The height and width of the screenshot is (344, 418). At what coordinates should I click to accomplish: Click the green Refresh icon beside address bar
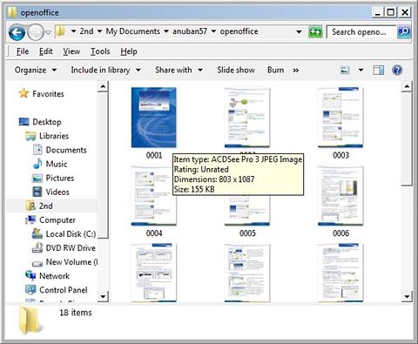[x=315, y=31]
